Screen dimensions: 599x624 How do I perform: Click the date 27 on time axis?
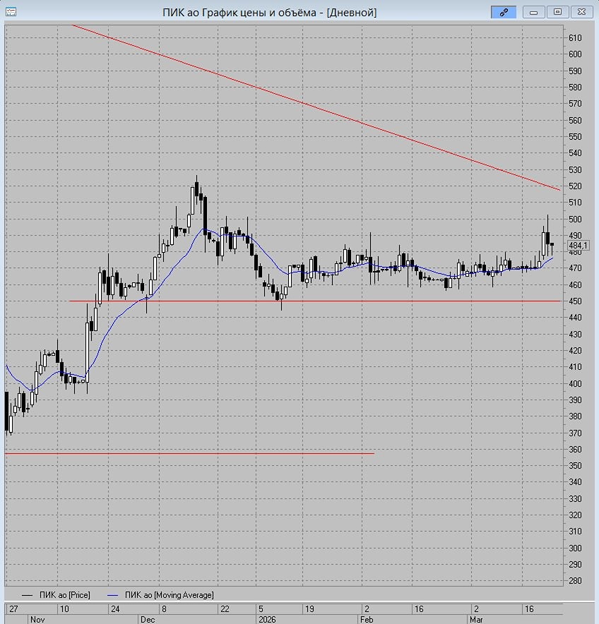point(13,609)
